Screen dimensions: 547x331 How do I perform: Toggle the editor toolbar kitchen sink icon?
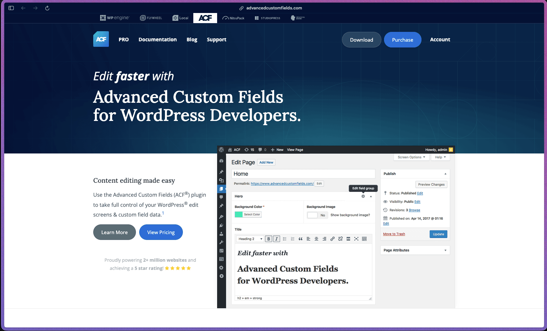pos(364,239)
